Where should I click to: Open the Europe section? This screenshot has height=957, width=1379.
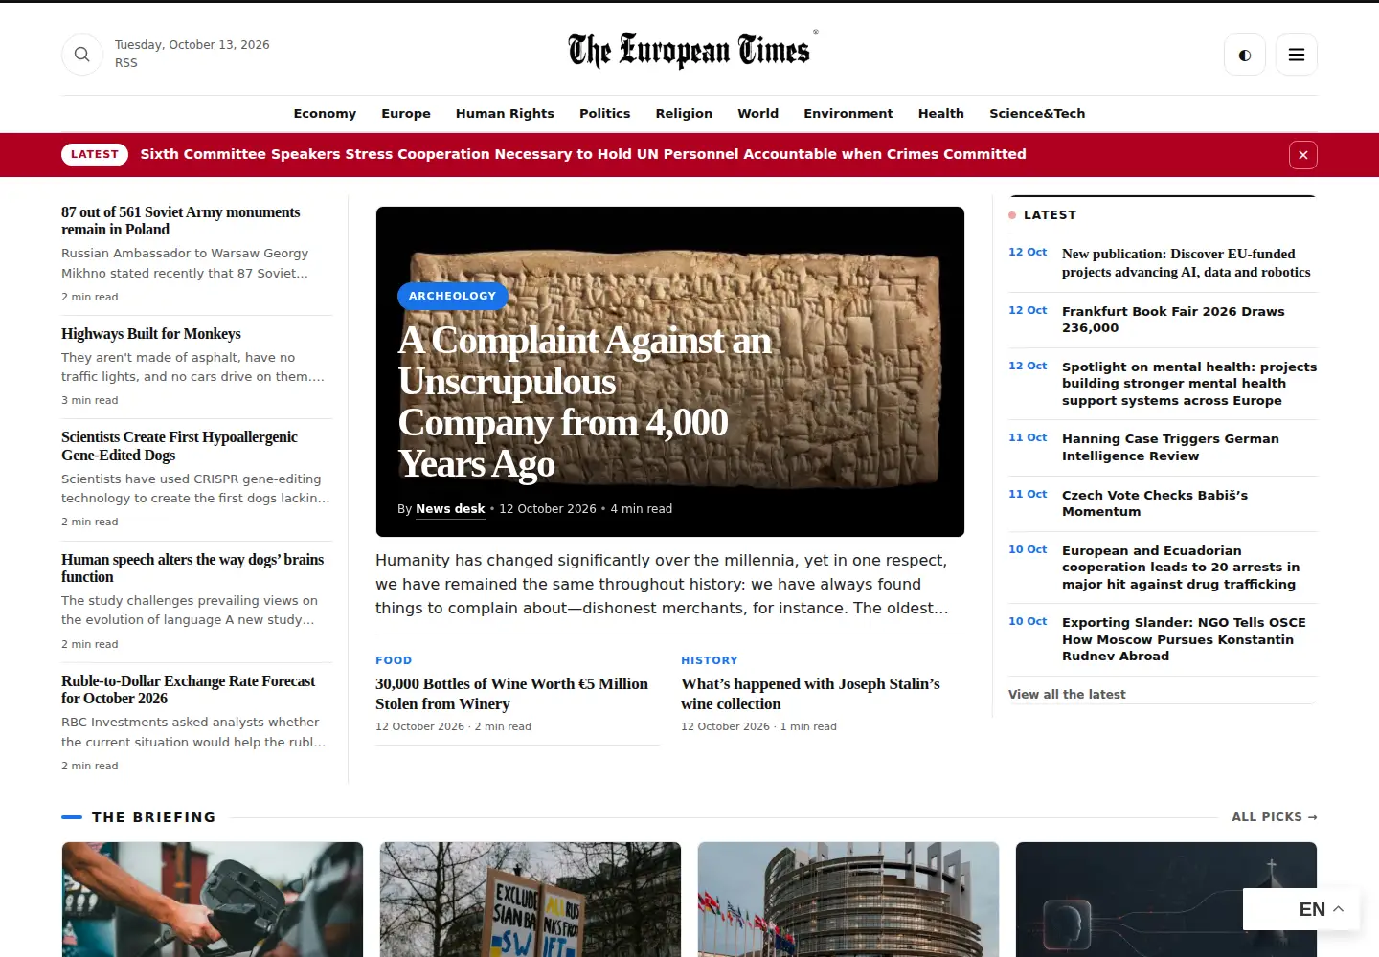[x=406, y=113]
